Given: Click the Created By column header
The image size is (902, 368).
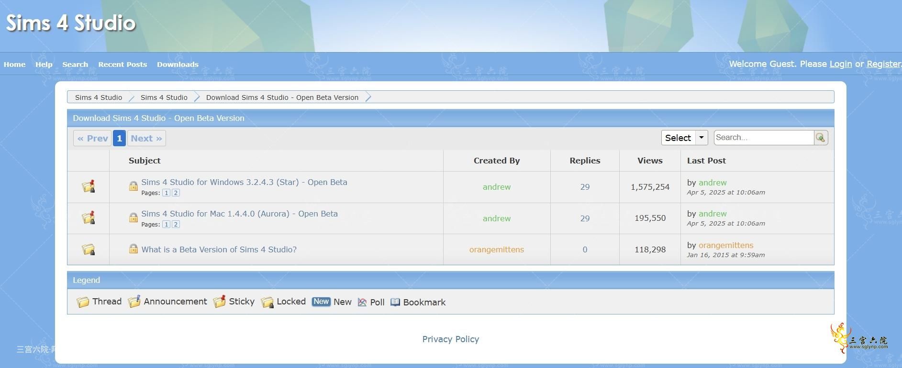Looking at the screenshot, I should click(x=497, y=161).
